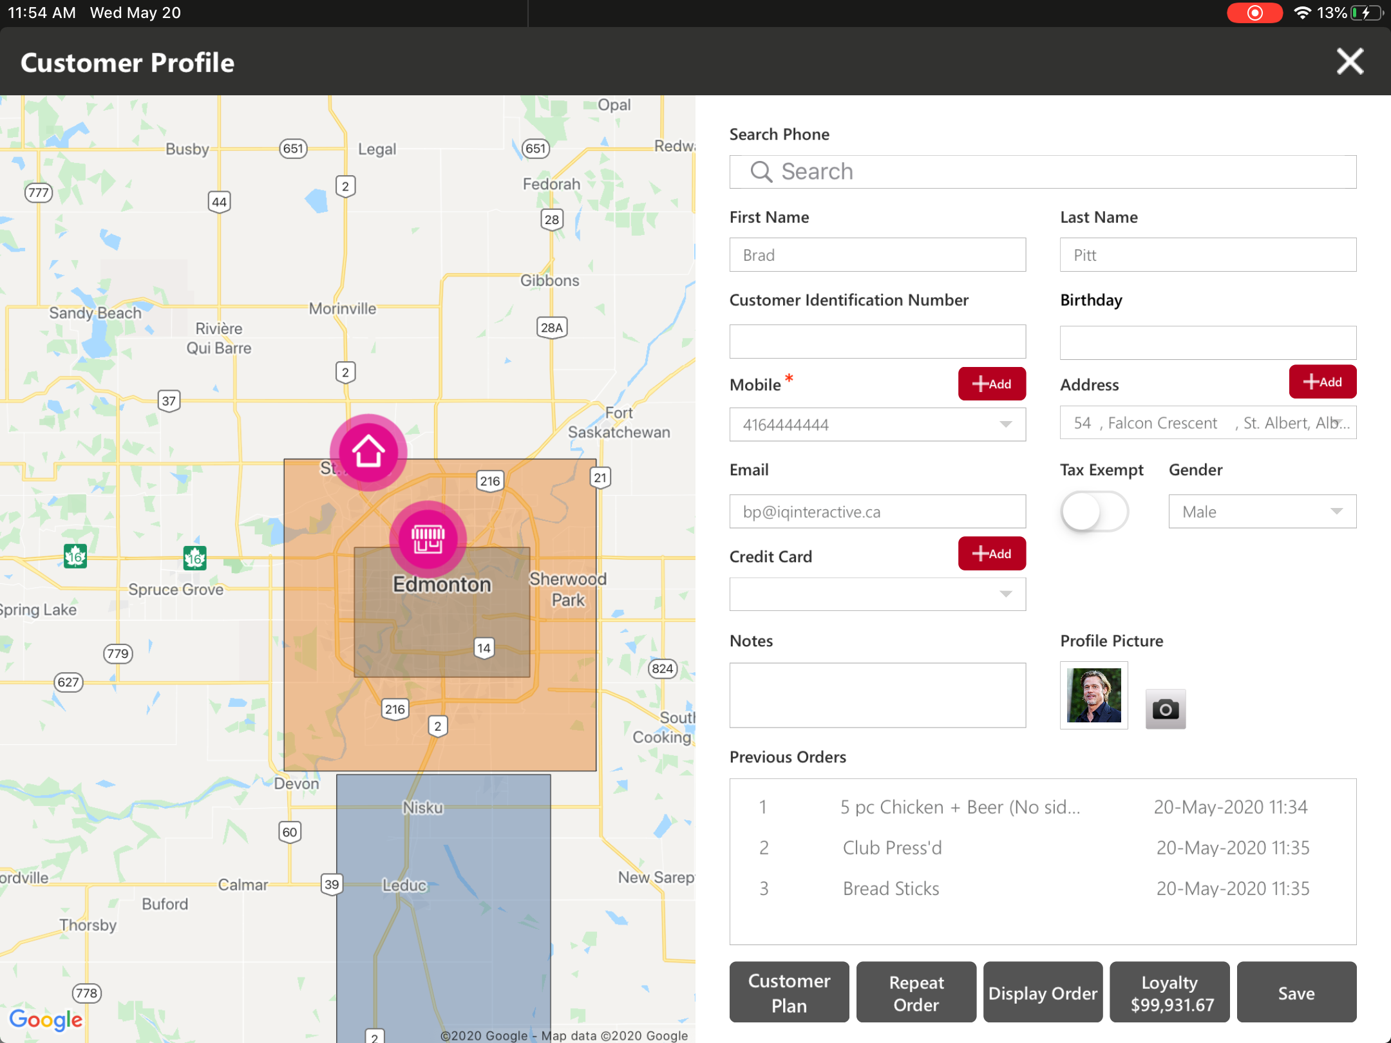Tap the highway 21 shield on map
The height and width of the screenshot is (1043, 1391).
pyautogui.click(x=600, y=478)
